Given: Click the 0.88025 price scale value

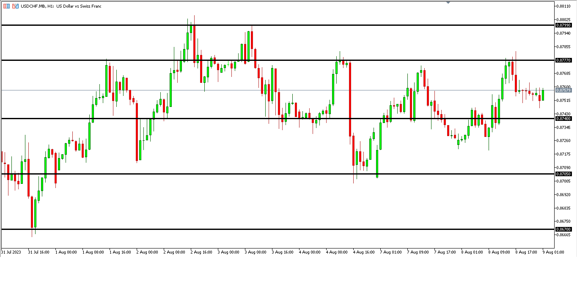Looking at the screenshot, I should 564,19.
